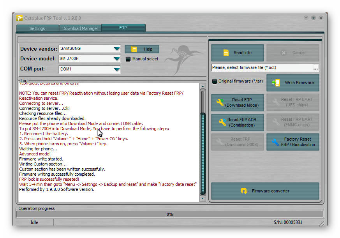Click the Cancel button
Screen dimensions: 340x238
(x=293, y=53)
